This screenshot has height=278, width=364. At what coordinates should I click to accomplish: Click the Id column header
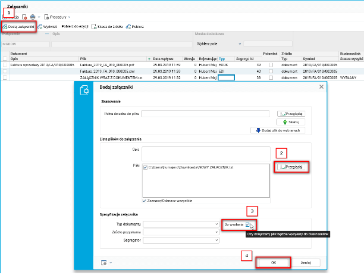252,59
